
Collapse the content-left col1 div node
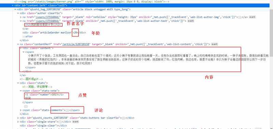(13, 5)
